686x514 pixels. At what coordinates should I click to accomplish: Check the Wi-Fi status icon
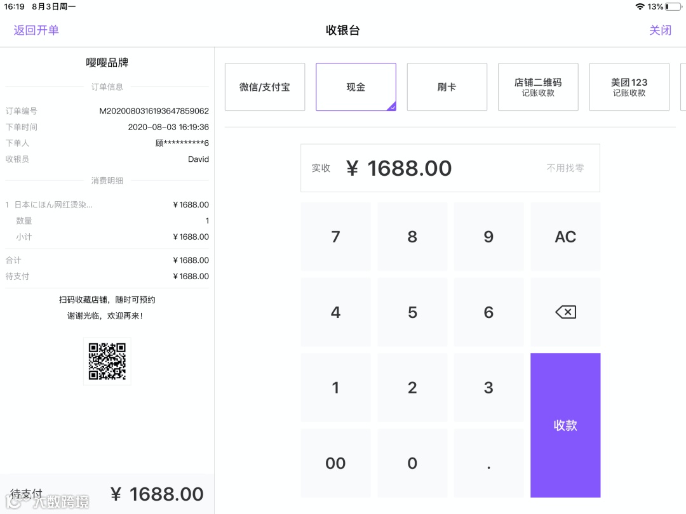[x=640, y=6]
